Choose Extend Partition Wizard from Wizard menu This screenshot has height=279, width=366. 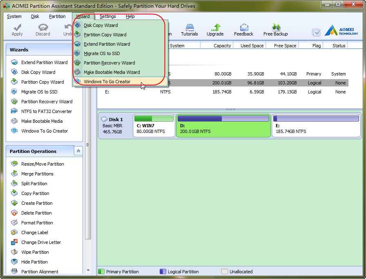[x=120, y=44]
